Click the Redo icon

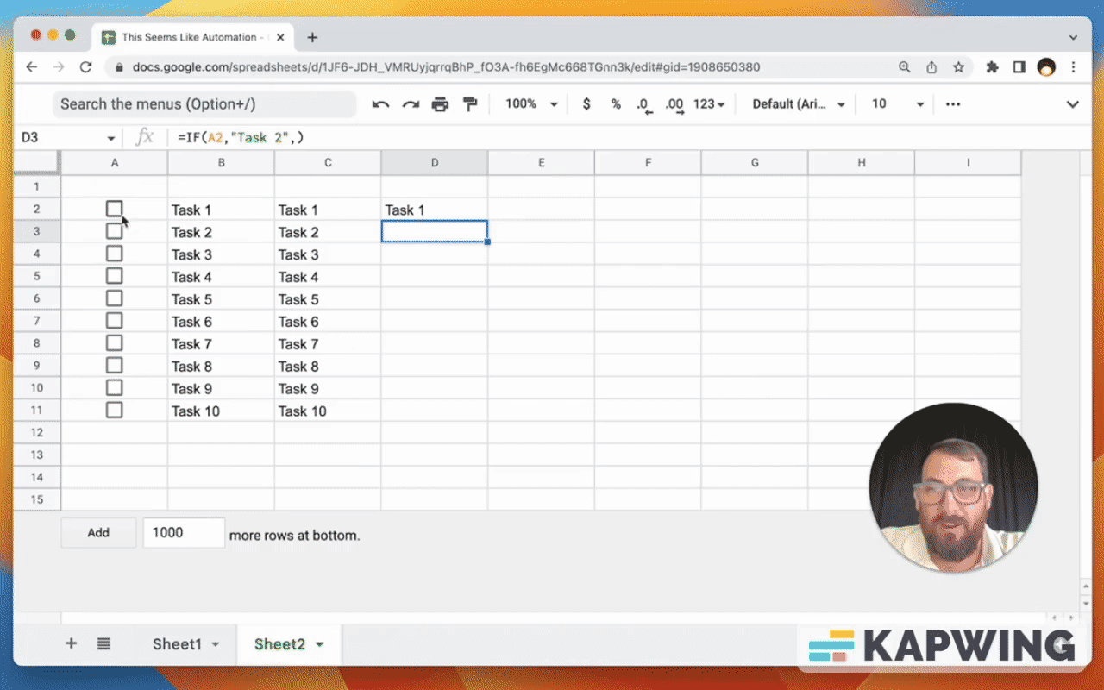pyautogui.click(x=409, y=103)
